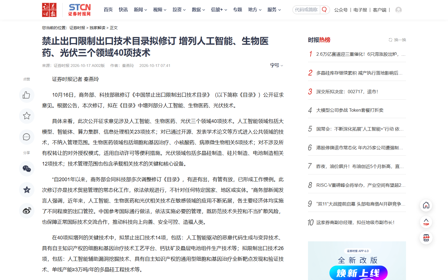Viewport: 448px width, 280px height.
Task: Open hot item 国常会：不断深化拓展
Action: (360, 129)
